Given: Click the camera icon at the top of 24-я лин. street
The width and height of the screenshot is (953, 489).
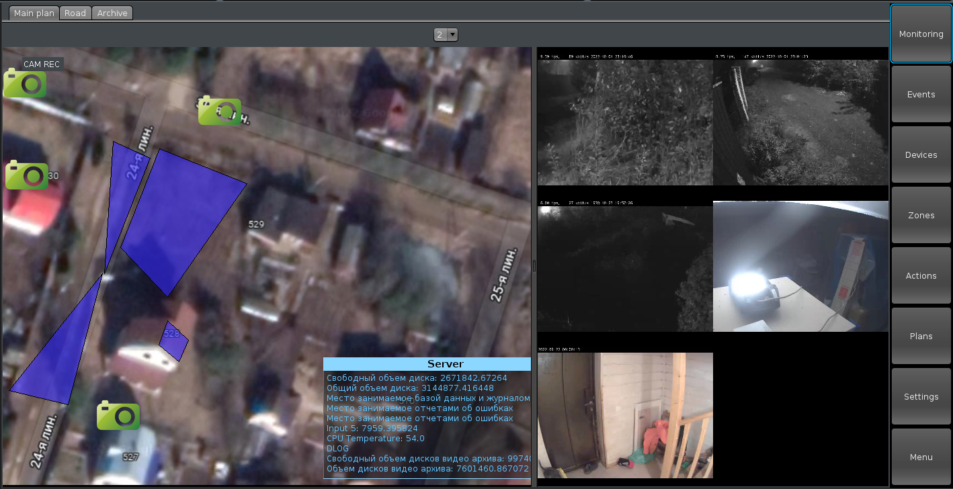Looking at the screenshot, I should pyautogui.click(x=219, y=111).
